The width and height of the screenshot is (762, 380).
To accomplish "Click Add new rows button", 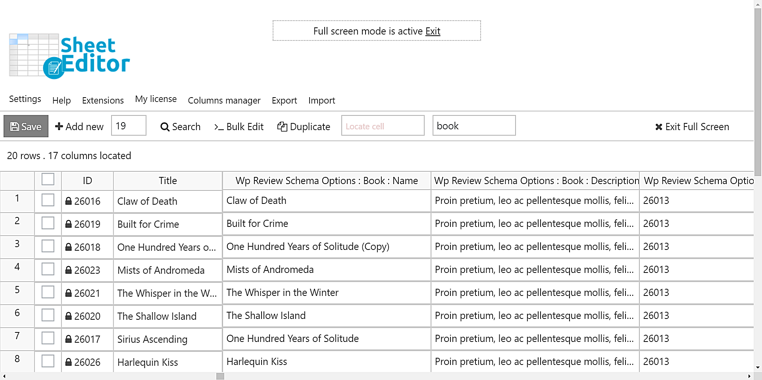I will coord(79,127).
